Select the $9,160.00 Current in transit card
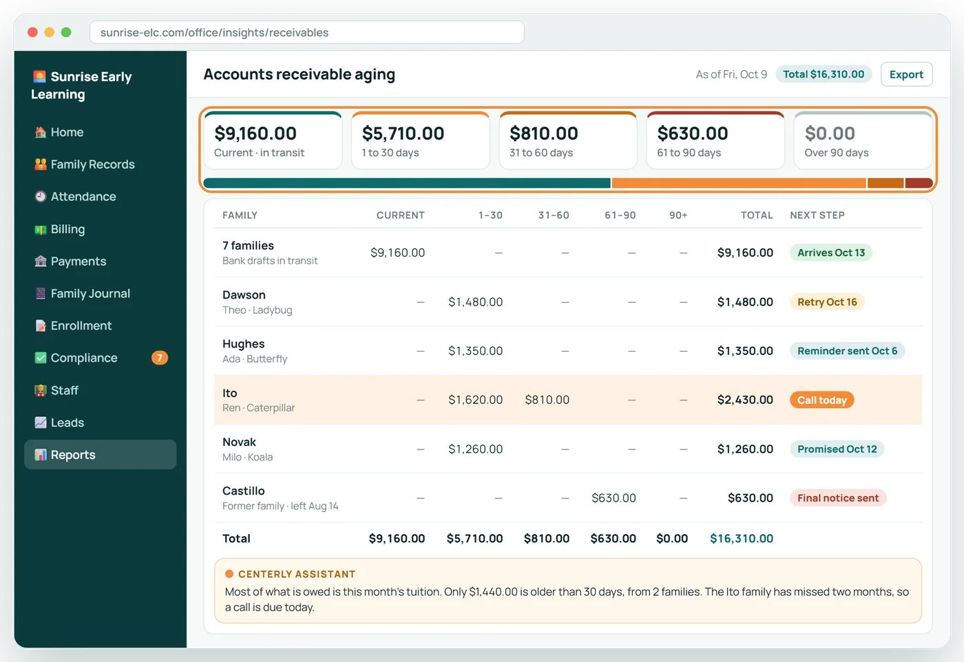 (x=273, y=140)
